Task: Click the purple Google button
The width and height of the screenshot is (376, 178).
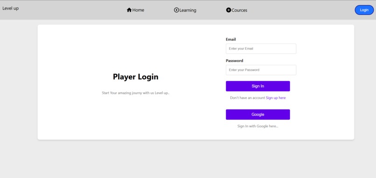Action: point(258,115)
